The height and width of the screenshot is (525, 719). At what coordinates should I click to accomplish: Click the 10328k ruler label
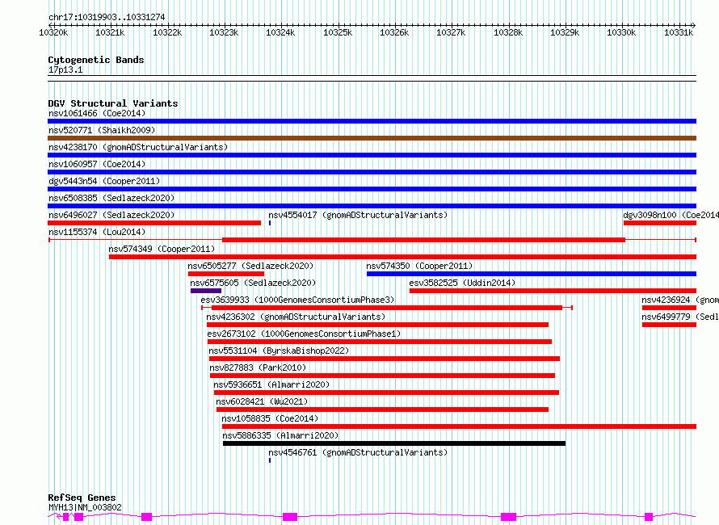pos(508,32)
